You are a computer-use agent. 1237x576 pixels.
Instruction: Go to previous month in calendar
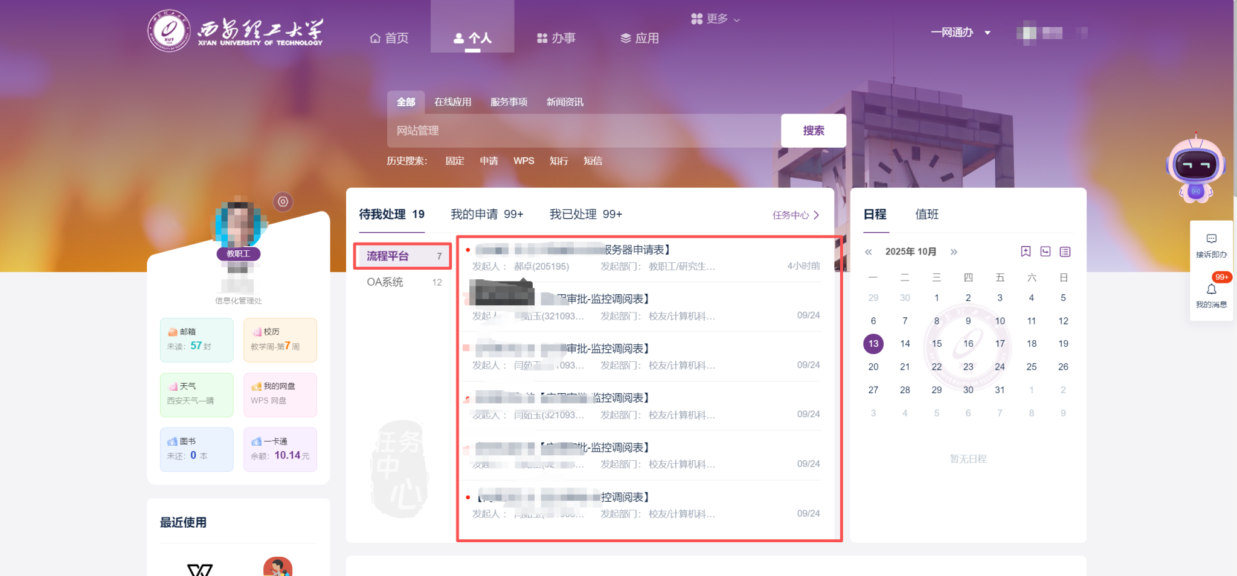868,252
